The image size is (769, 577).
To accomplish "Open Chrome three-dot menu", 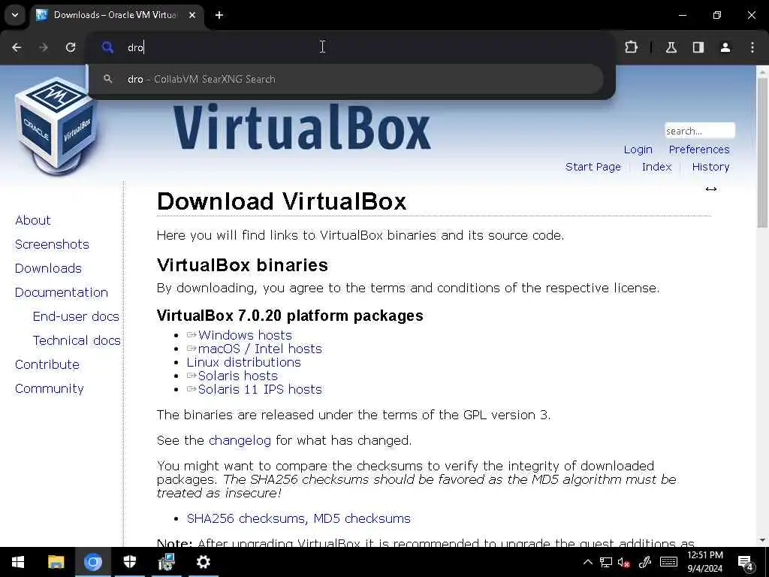I will tap(752, 47).
